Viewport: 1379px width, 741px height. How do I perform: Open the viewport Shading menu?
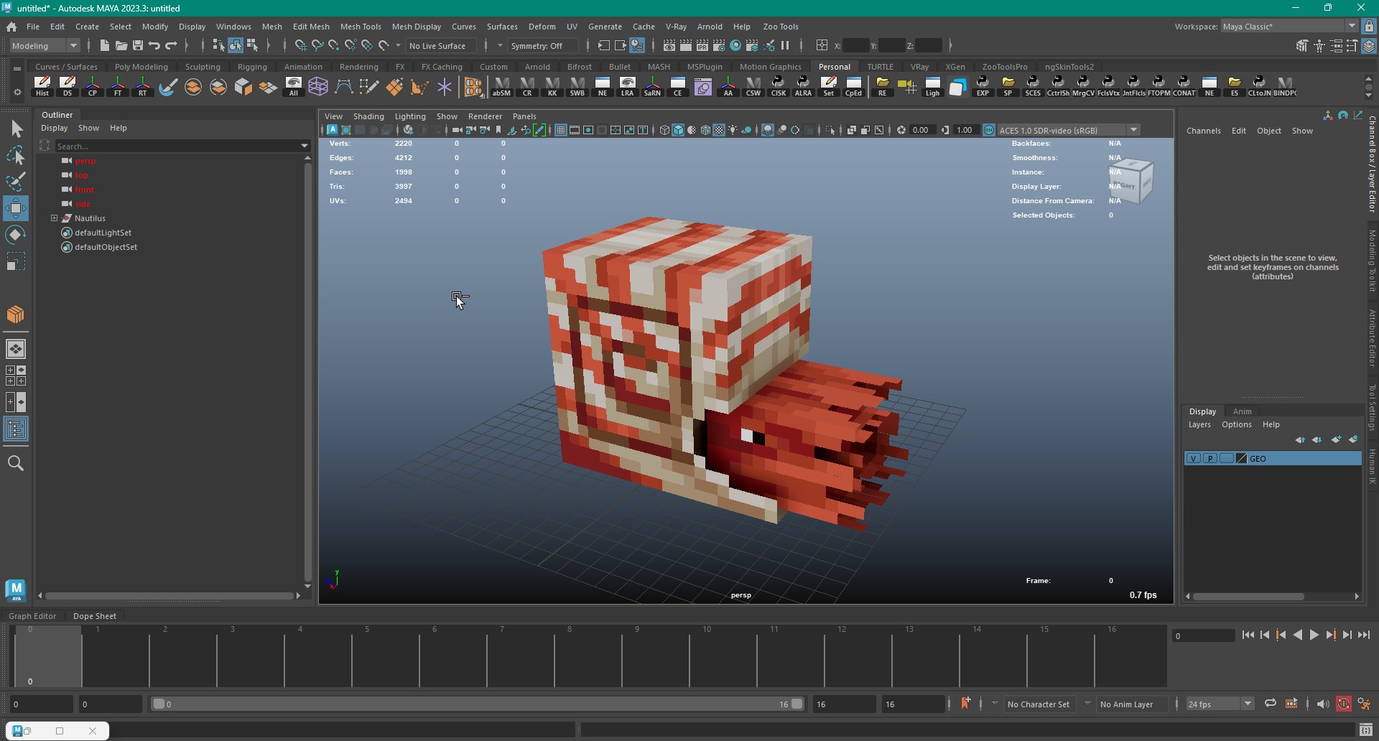(368, 116)
